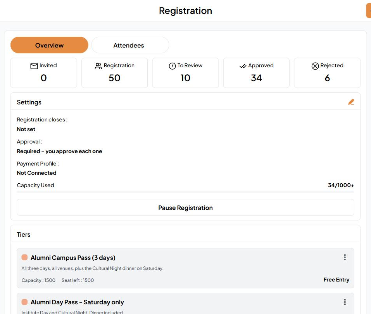Click the "Not Connected" payment profile value
Image resolution: width=371 pixels, height=314 pixels.
pos(36,173)
